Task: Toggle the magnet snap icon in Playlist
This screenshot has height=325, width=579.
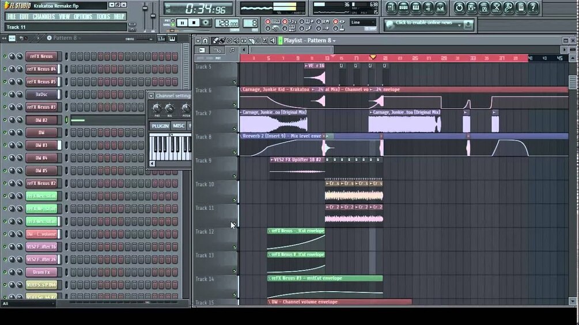Action: pyautogui.click(x=205, y=40)
